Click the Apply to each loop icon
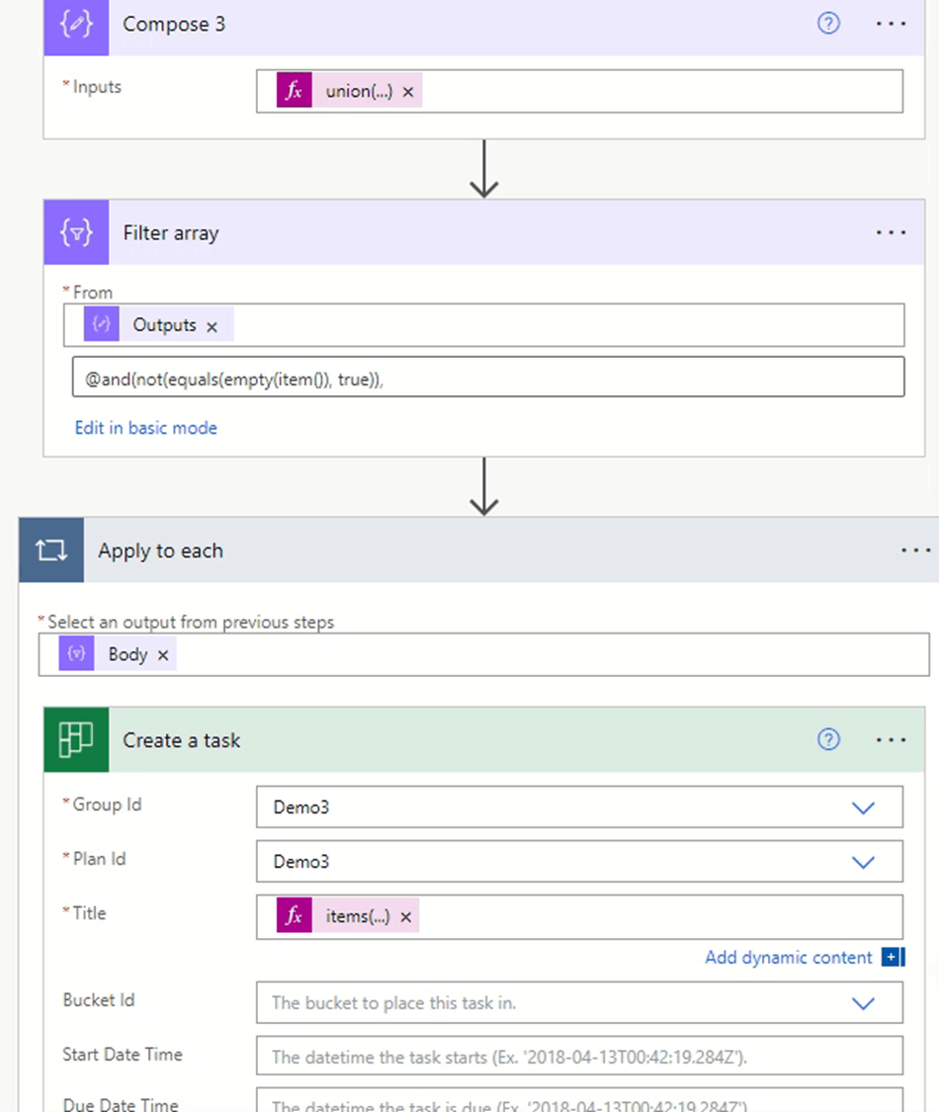This screenshot has height=1112, width=939. [x=50, y=551]
